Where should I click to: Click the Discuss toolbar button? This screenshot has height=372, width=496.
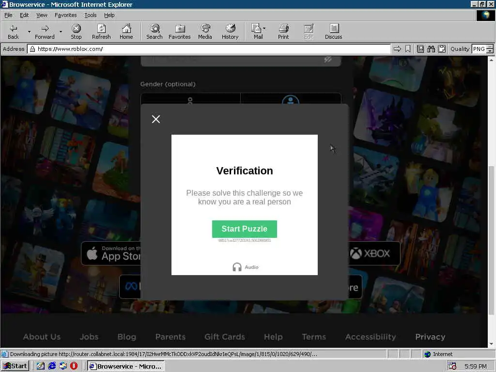(x=333, y=31)
